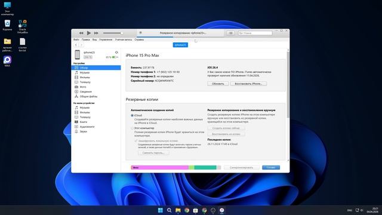
Task: Click the phone number 1 value
Action: point(168,72)
